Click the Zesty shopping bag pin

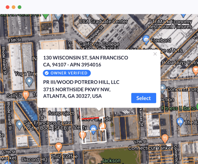point(93,130)
